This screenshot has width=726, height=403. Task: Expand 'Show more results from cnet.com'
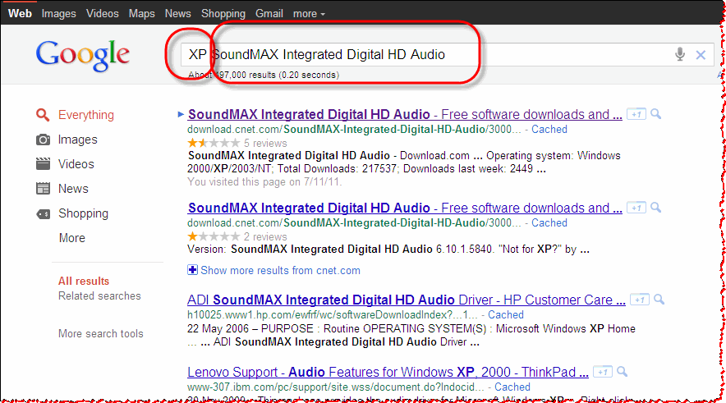(279, 270)
